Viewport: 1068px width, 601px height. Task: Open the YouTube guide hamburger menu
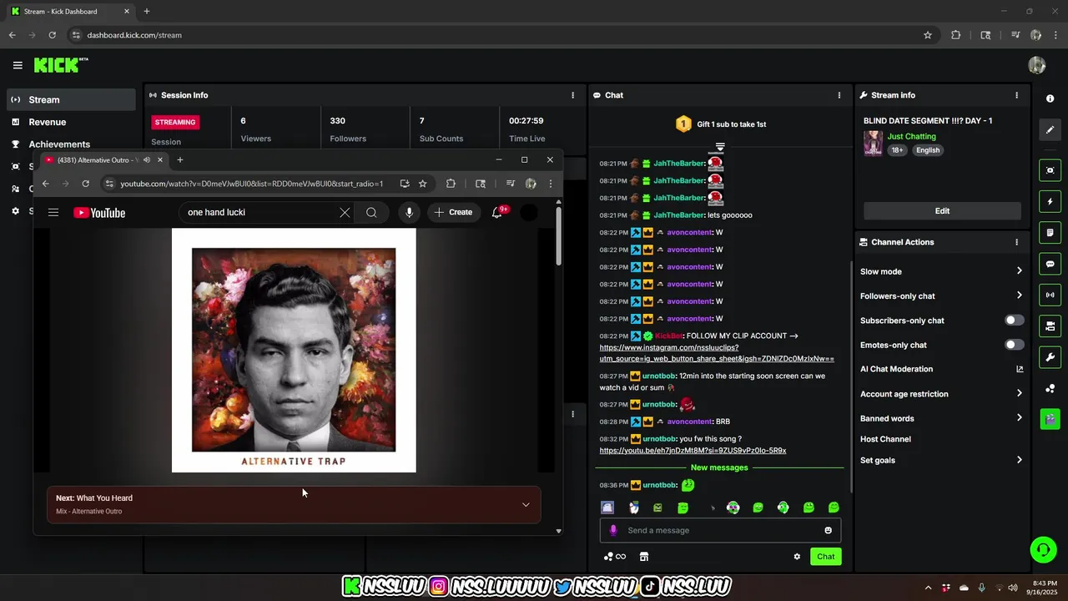(53, 212)
